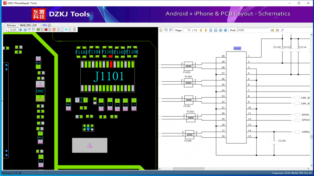314x176 pixels.
Task: Fit schematic page to width
Action: pyautogui.click(x=211, y=30)
